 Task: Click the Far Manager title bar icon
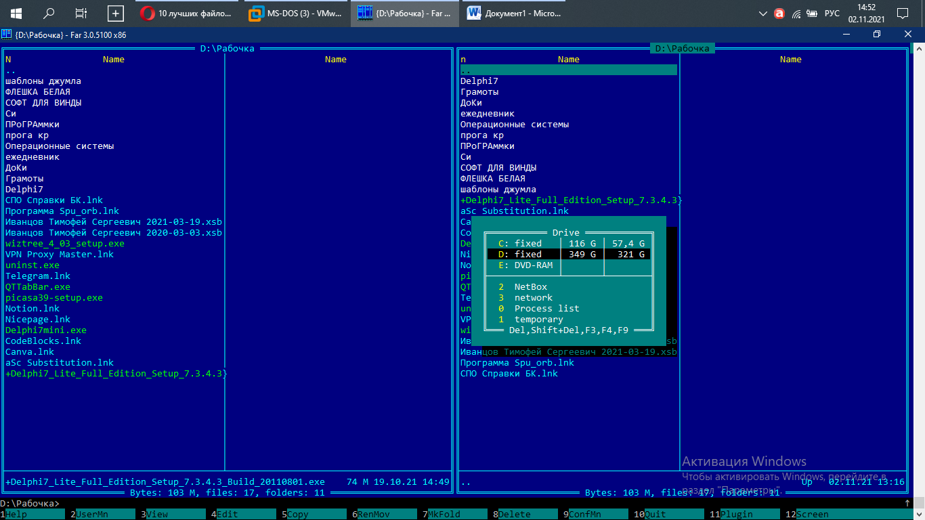pyautogui.click(x=6, y=34)
